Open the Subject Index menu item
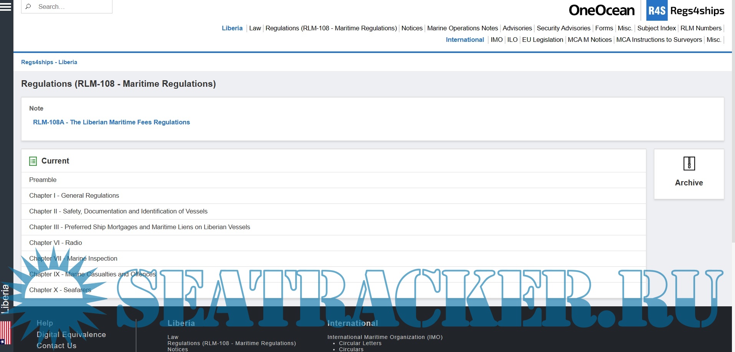The height and width of the screenshot is (352, 735). 656,28
